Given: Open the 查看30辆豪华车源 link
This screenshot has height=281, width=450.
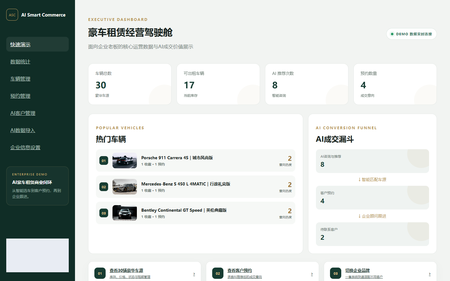Looking at the screenshot, I should point(126,270).
